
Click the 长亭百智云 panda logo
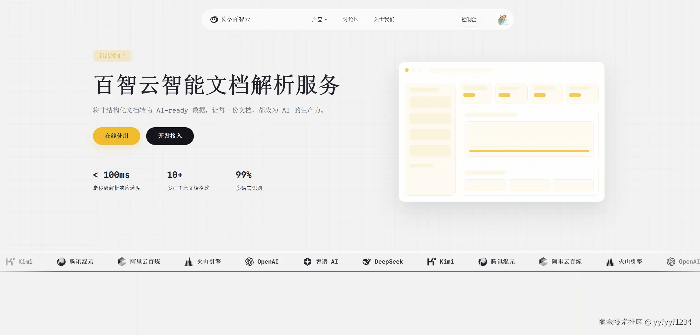[214, 19]
